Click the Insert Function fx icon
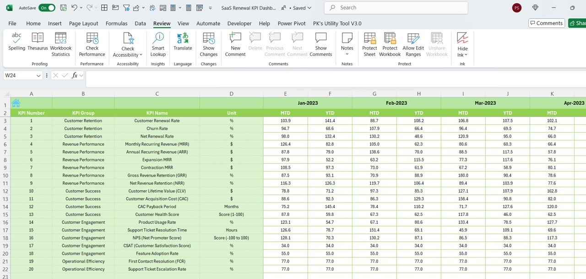 (75, 75)
